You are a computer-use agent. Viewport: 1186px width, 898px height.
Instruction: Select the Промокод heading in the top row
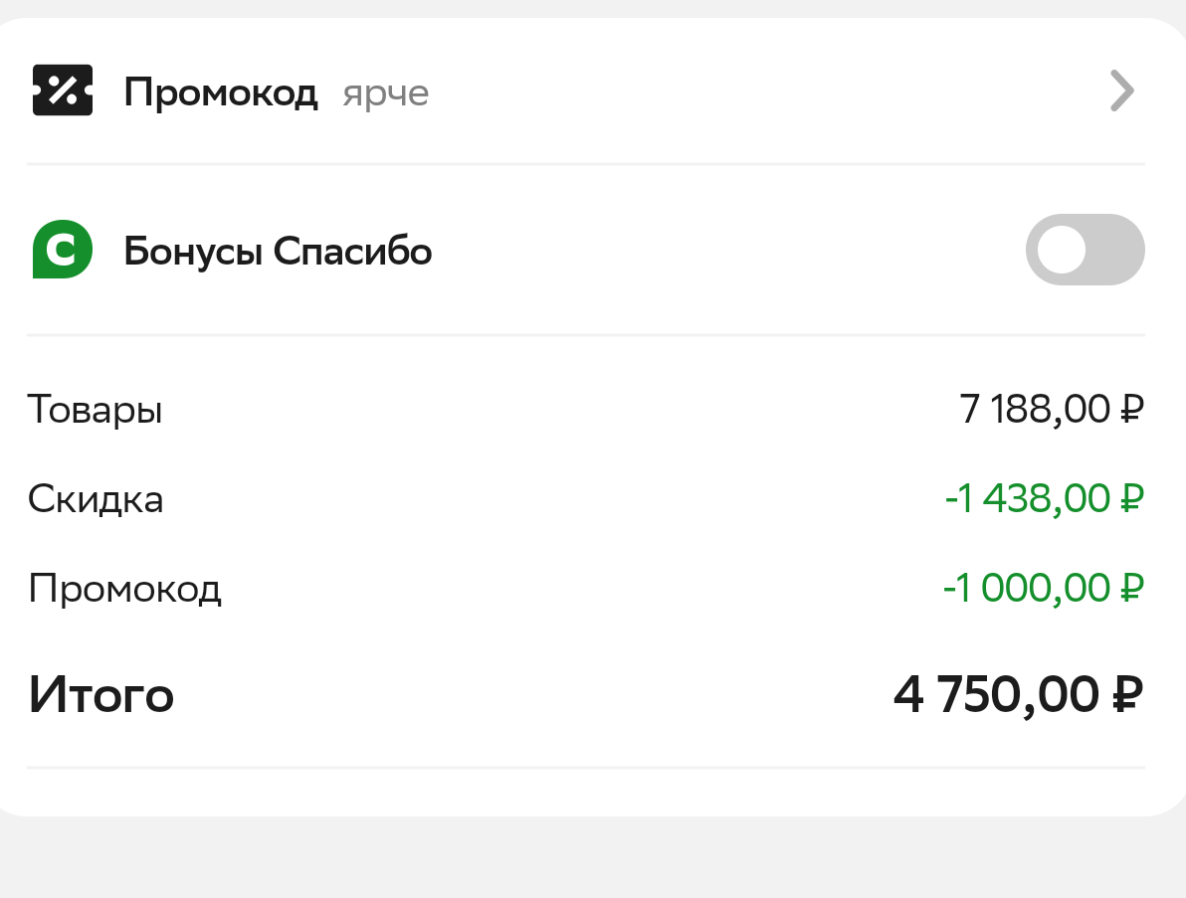tap(221, 92)
